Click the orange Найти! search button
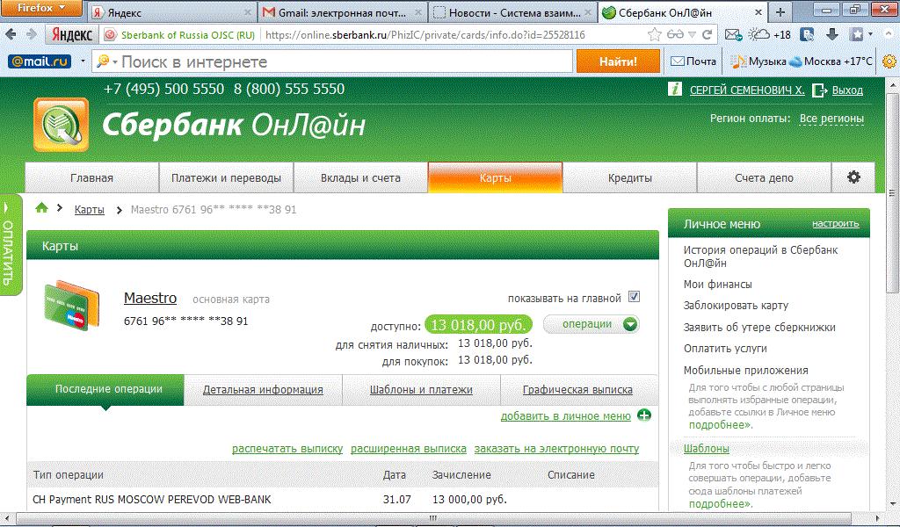Viewport: 900px width, 527px height. click(618, 61)
